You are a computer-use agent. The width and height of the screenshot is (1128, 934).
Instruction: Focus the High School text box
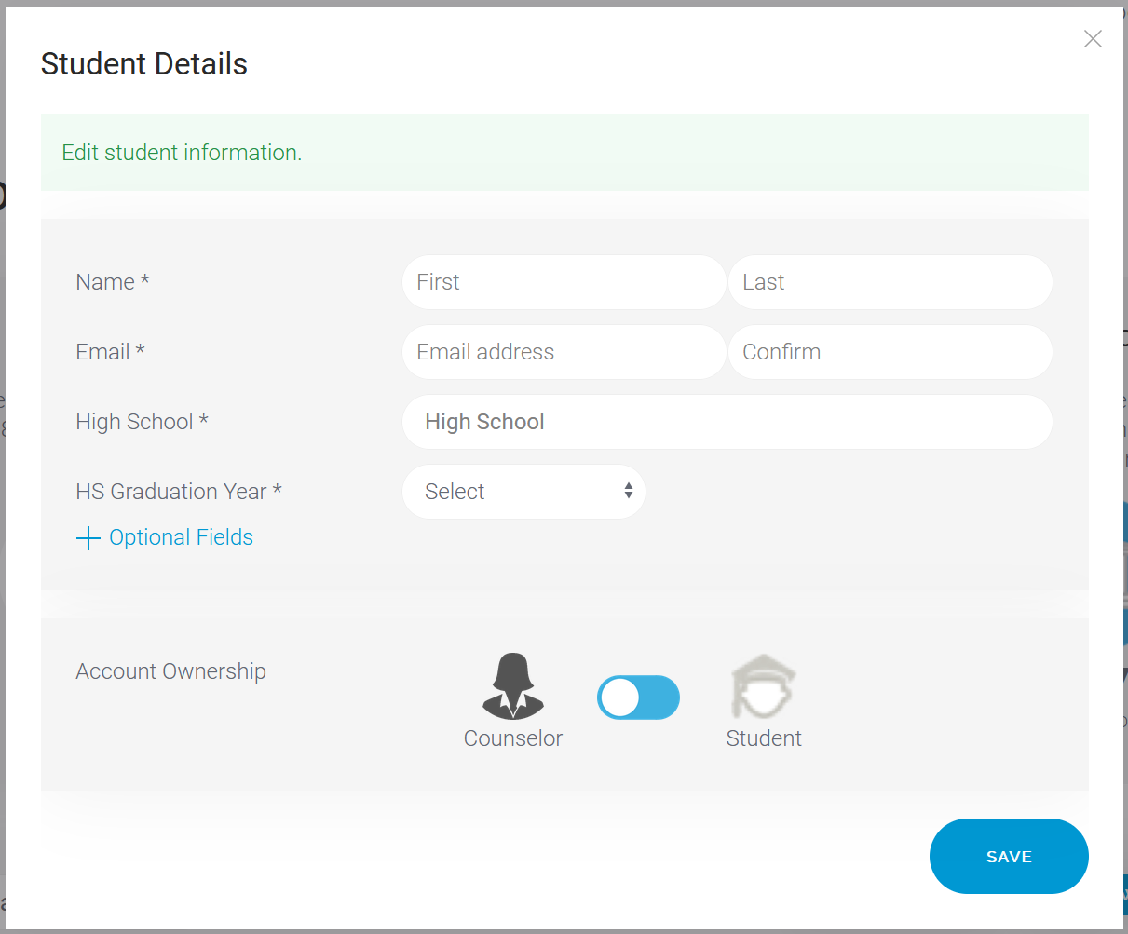[x=727, y=422]
